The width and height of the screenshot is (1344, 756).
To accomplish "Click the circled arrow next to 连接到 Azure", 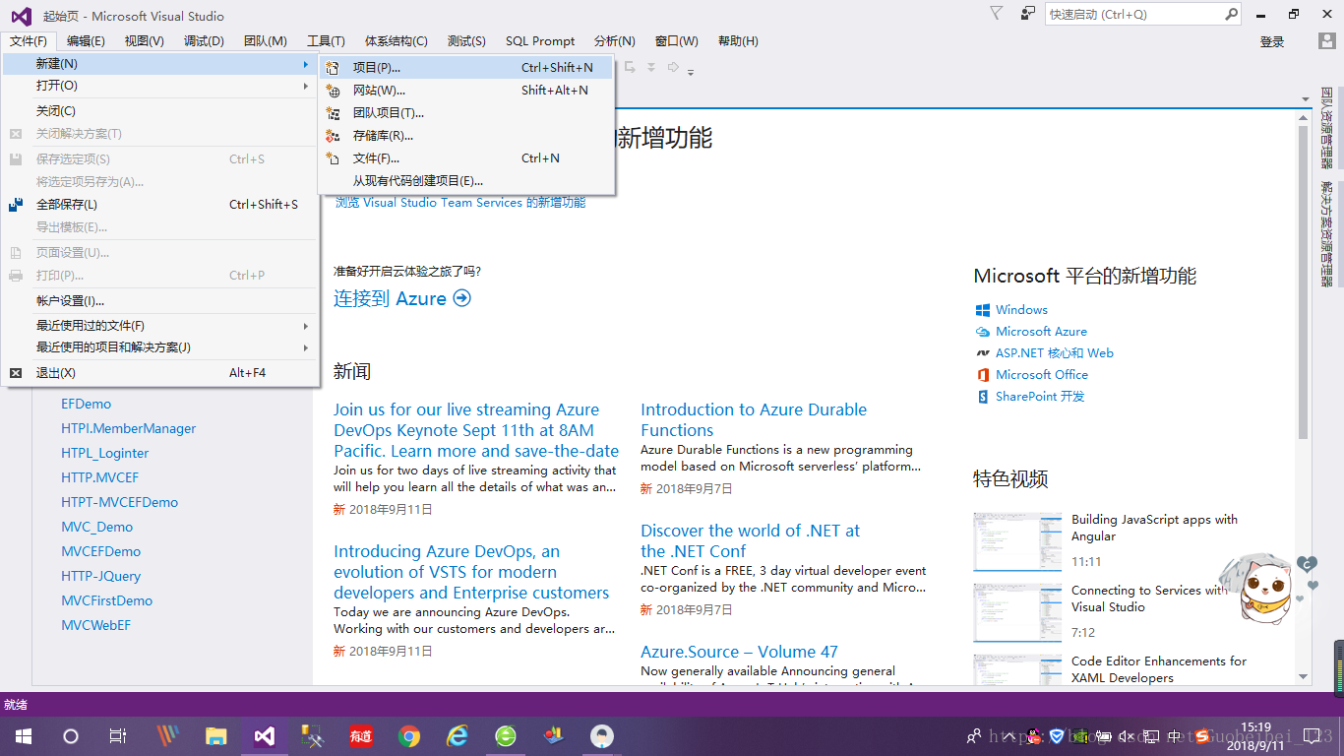I will point(461,298).
